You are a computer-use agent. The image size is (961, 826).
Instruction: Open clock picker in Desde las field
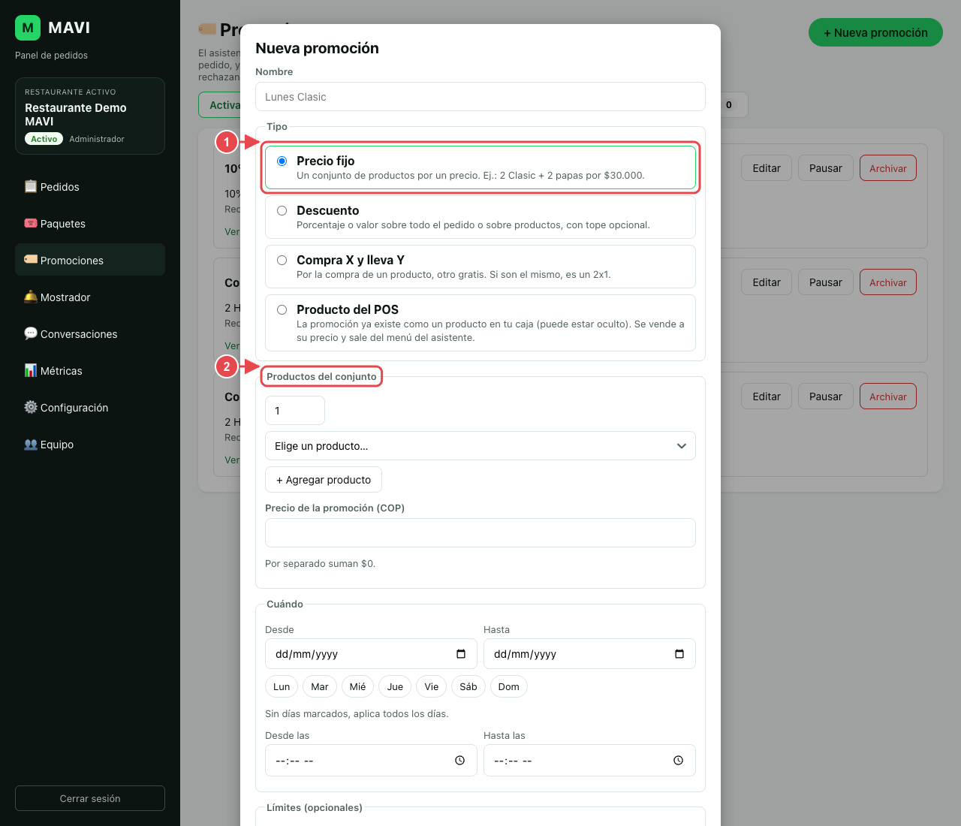460,761
